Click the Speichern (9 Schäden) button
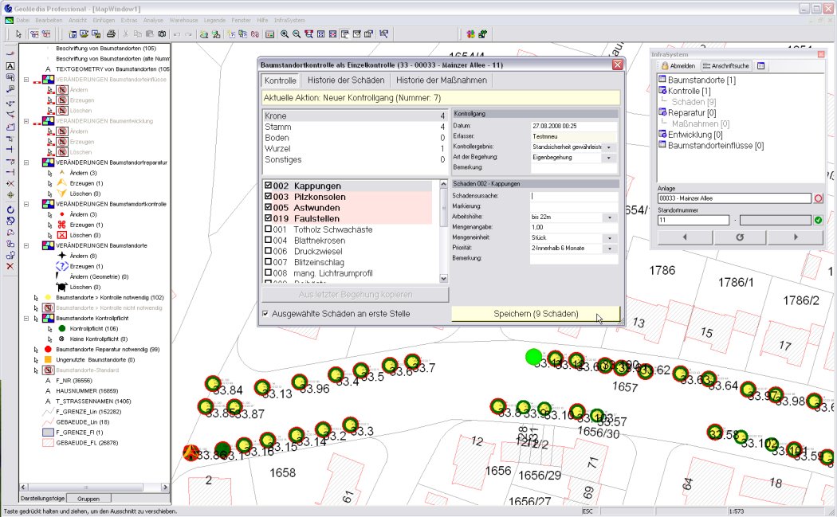 [x=535, y=314]
